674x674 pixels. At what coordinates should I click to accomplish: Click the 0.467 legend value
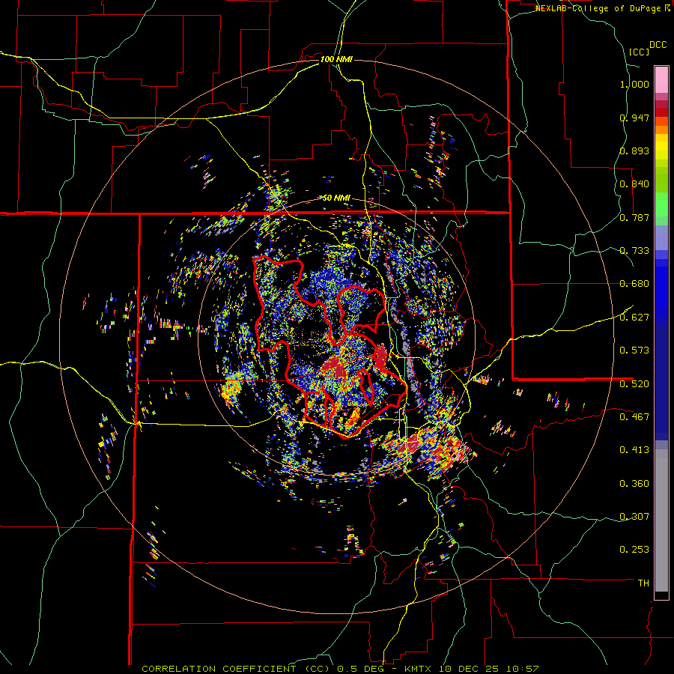pos(634,417)
